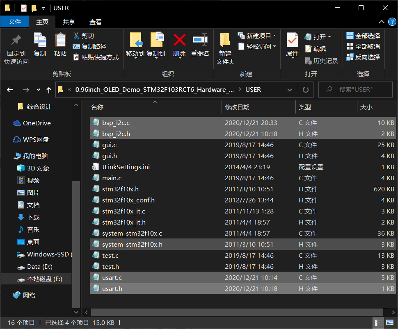Click the Invert Selection icon

coord(350,57)
